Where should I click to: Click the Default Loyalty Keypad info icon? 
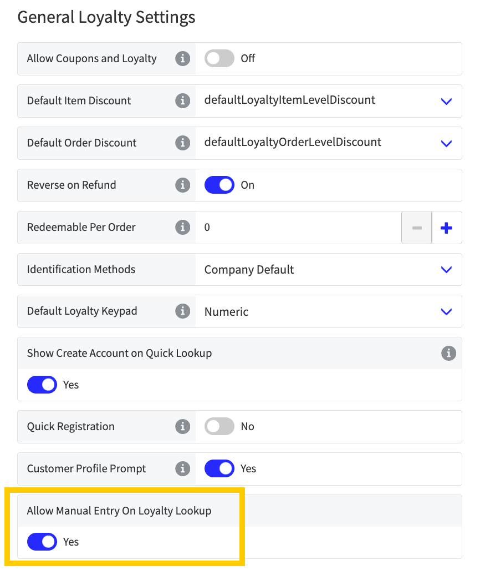(183, 311)
